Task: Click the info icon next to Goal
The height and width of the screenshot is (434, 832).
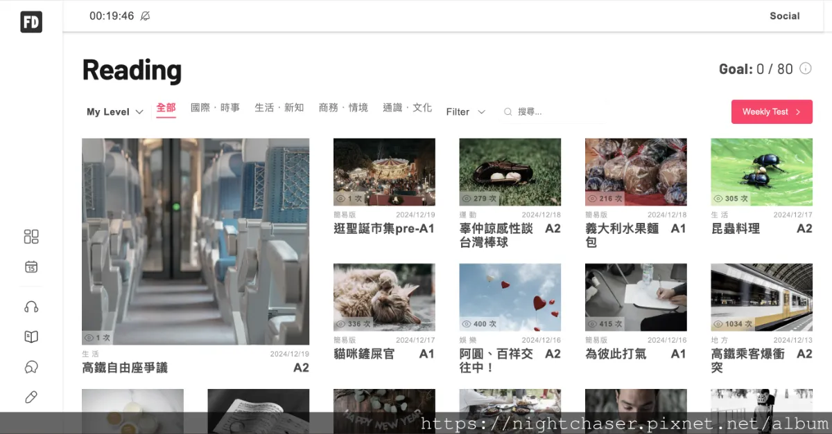Action: 806,69
